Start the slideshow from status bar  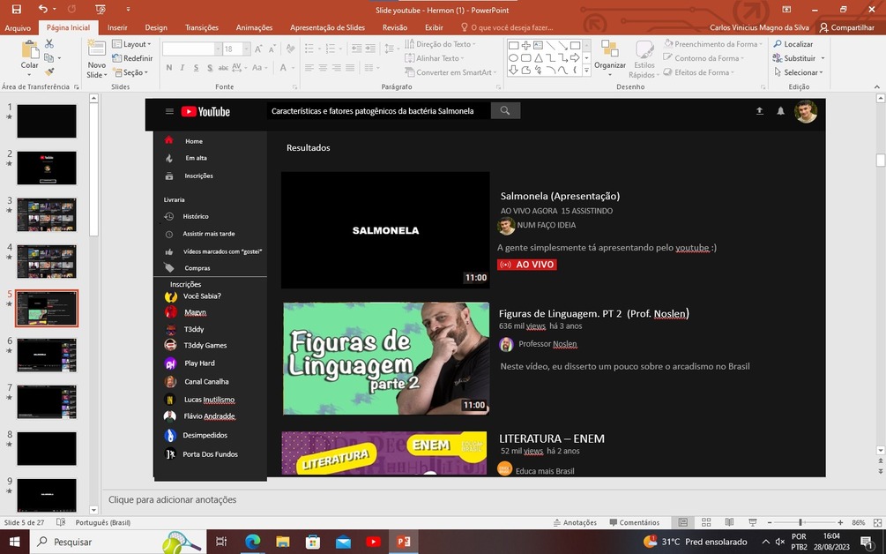coord(752,522)
